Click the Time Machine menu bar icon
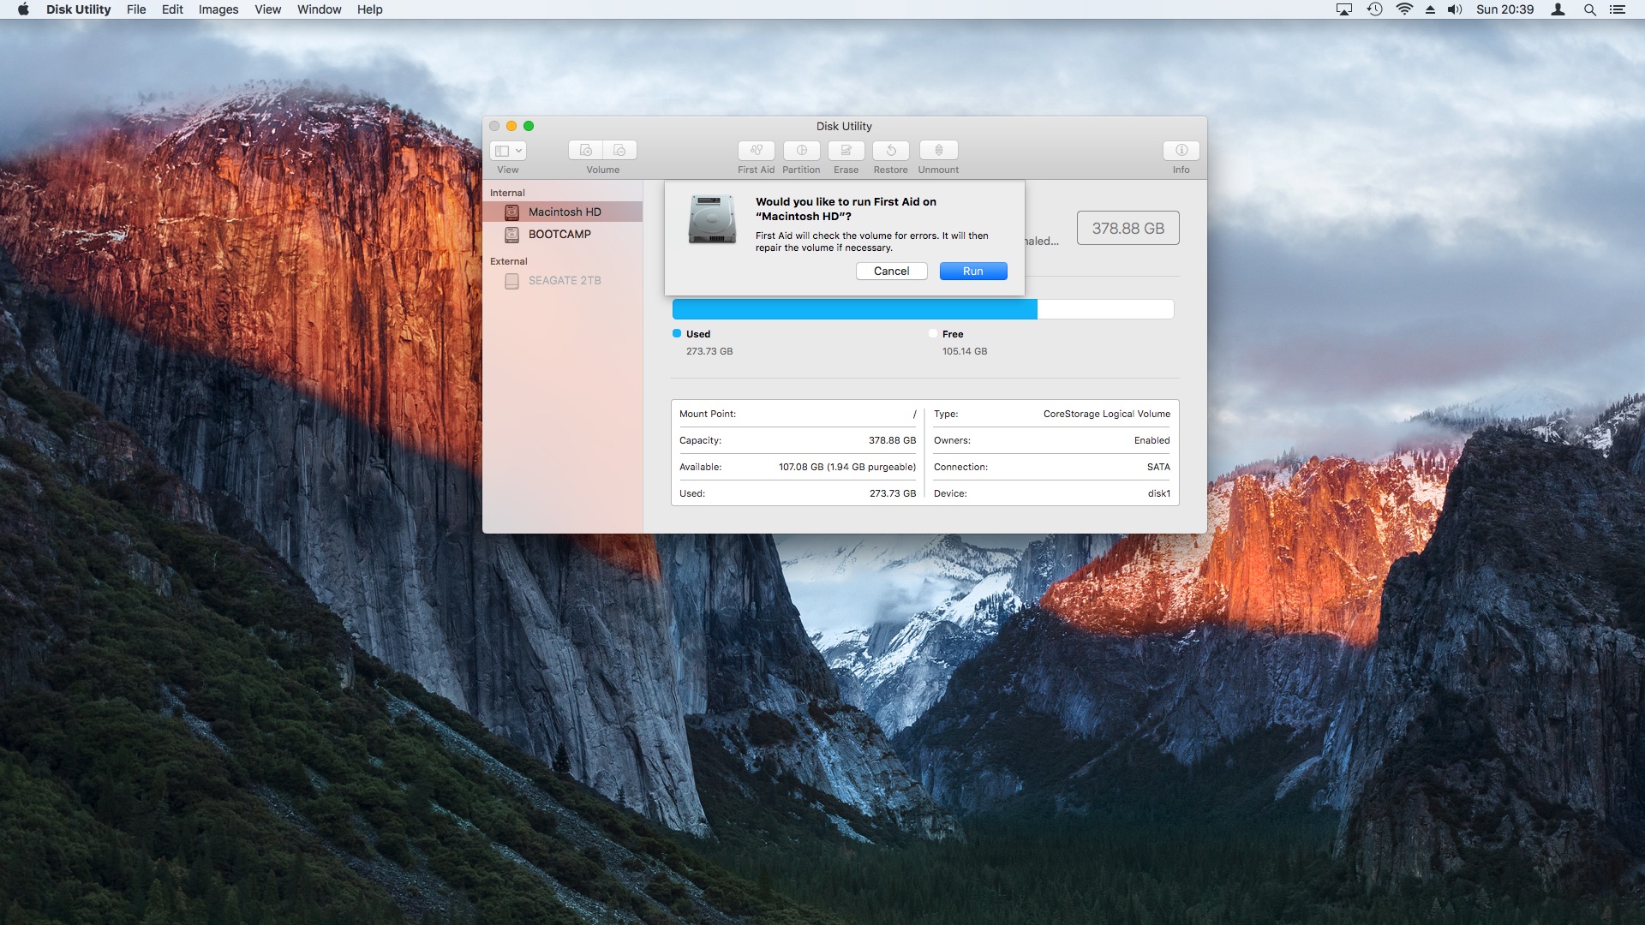Screen dimensions: 1645x925 click(x=1374, y=9)
